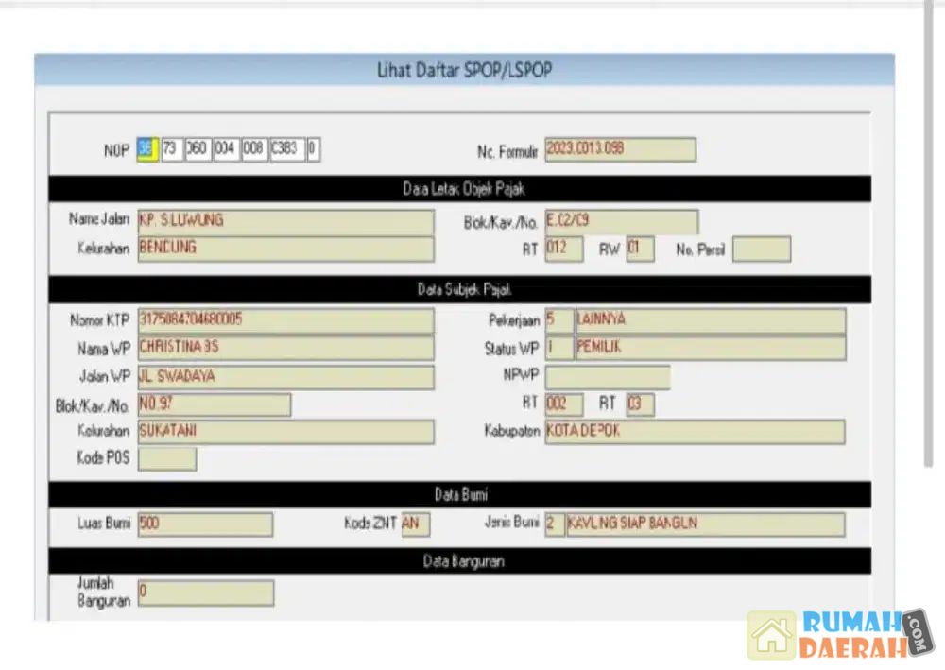Click the empty NPWP field
Screen dimensions: 945x670
click(607, 377)
